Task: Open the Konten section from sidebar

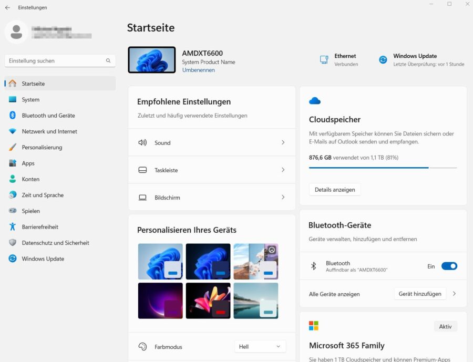Action: click(x=30, y=179)
